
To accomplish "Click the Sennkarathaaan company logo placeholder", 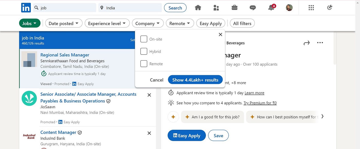I will click(29, 59).
